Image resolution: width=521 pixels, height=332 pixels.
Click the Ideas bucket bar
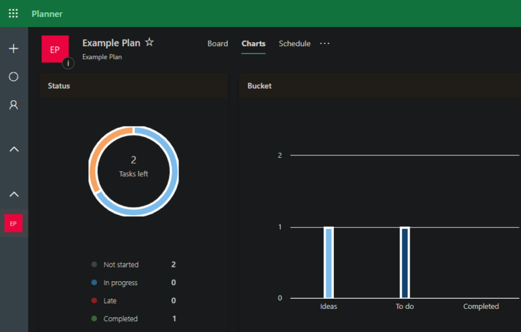click(x=329, y=262)
